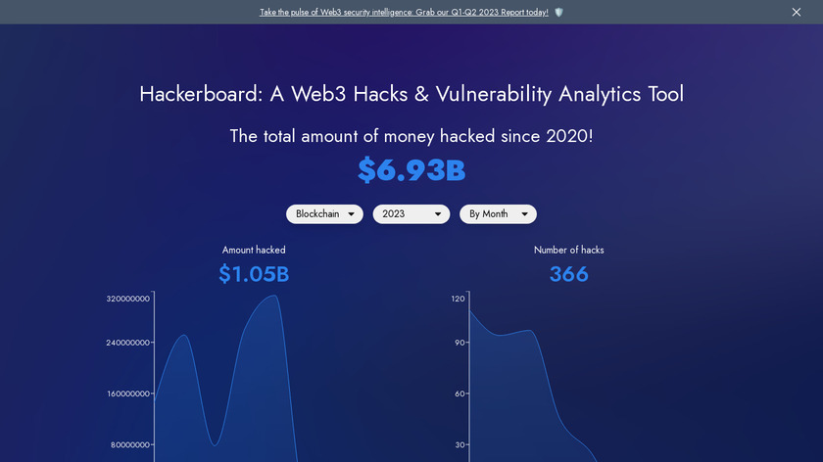This screenshot has width=823, height=462.
Task: Click the money hacked since 2020 subtitle
Action: click(x=411, y=136)
